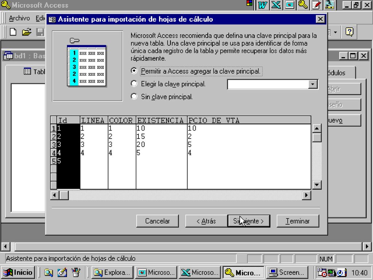
Task: Switch to the Explora... taskbar window
Action: [x=112, y=272]
